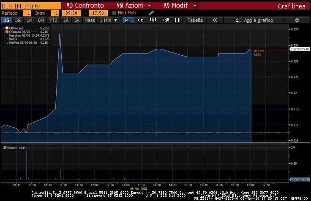The height and width of the screenshot is (201, 311).
Task: Toggle the Volume 1300 legend box
Action: (5, 147)
